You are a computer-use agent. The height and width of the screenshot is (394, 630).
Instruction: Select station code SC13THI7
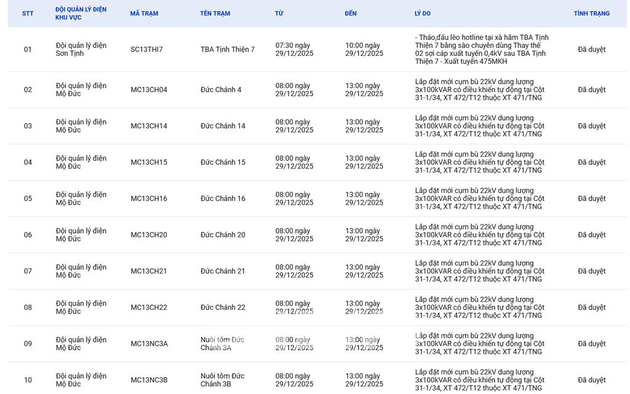click(146, 50)
